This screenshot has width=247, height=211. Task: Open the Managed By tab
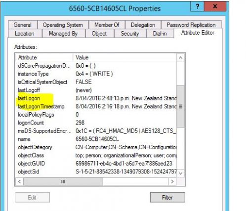[63, 34]
